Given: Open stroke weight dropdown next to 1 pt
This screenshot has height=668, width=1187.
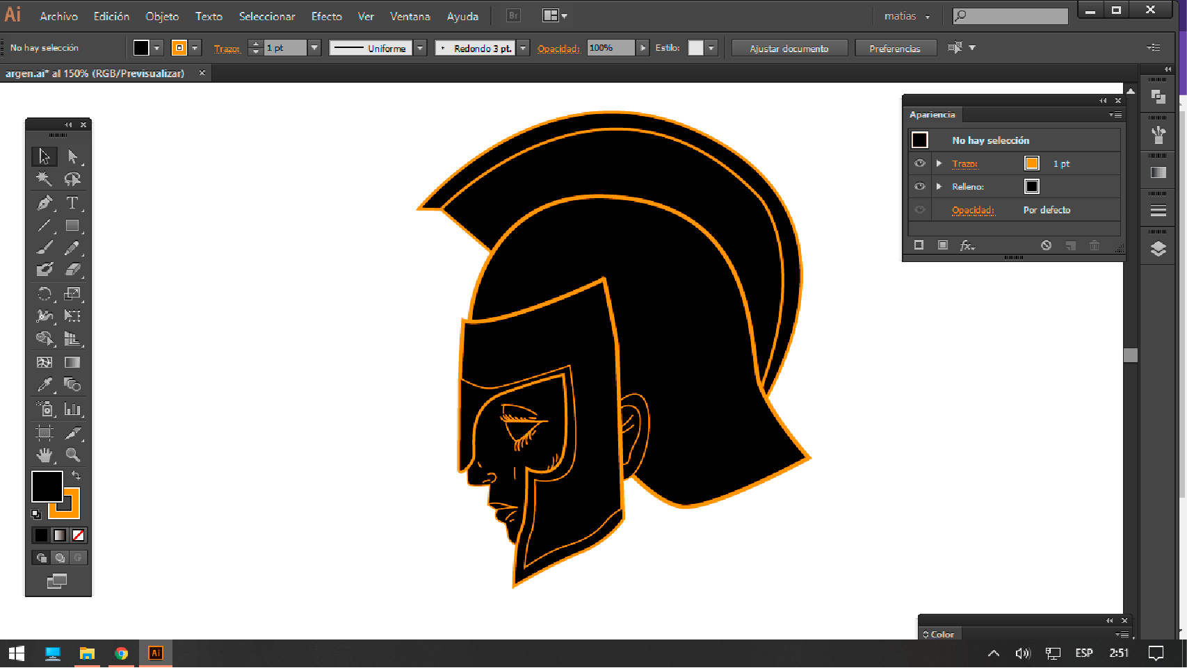Looking at the screenshot, I should click(x=314, y=48).
